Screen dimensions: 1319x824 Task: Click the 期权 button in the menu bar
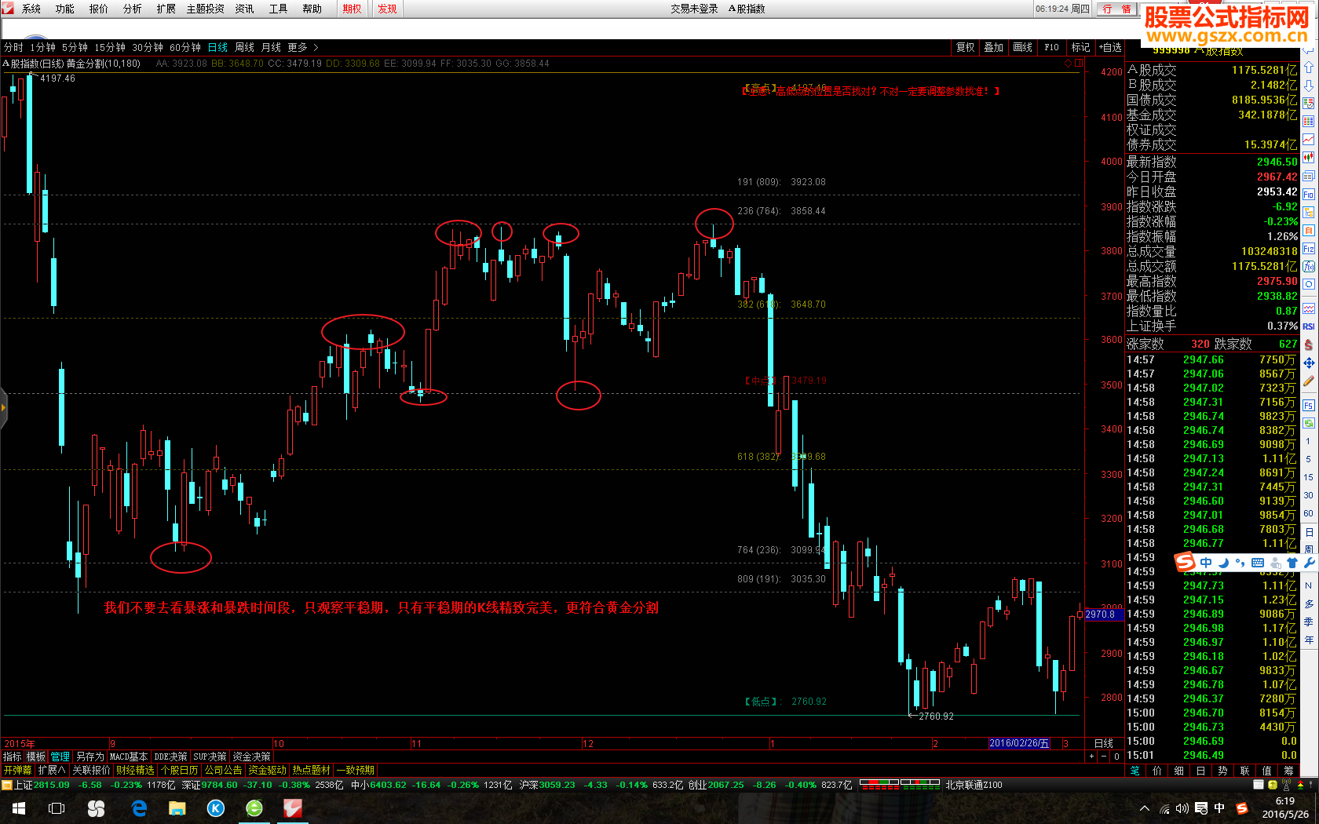(352, 9)
